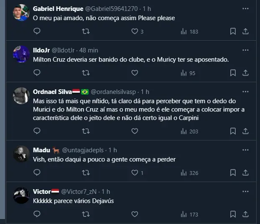Open @untagjadepls profile handle link
The width and height of the screenshot is (260, 224).
pyautogui.click(x=84, y=150)
